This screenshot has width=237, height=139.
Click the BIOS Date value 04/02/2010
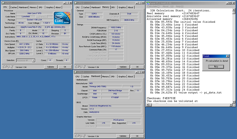point(115,112)
